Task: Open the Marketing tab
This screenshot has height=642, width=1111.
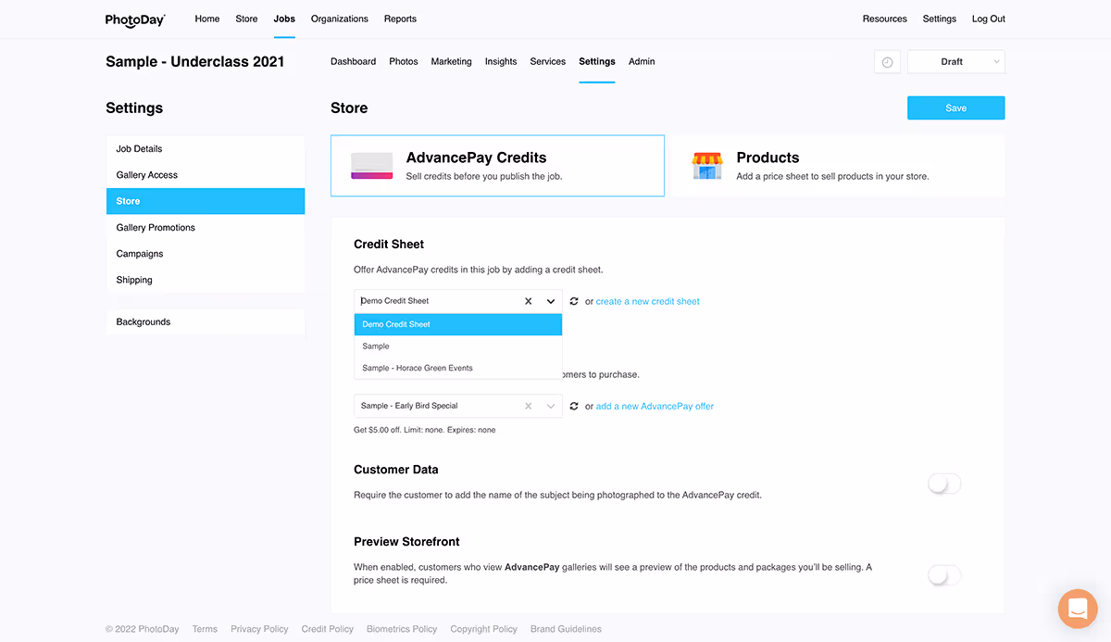Action: pyautogui.click(x=452, y=61)
